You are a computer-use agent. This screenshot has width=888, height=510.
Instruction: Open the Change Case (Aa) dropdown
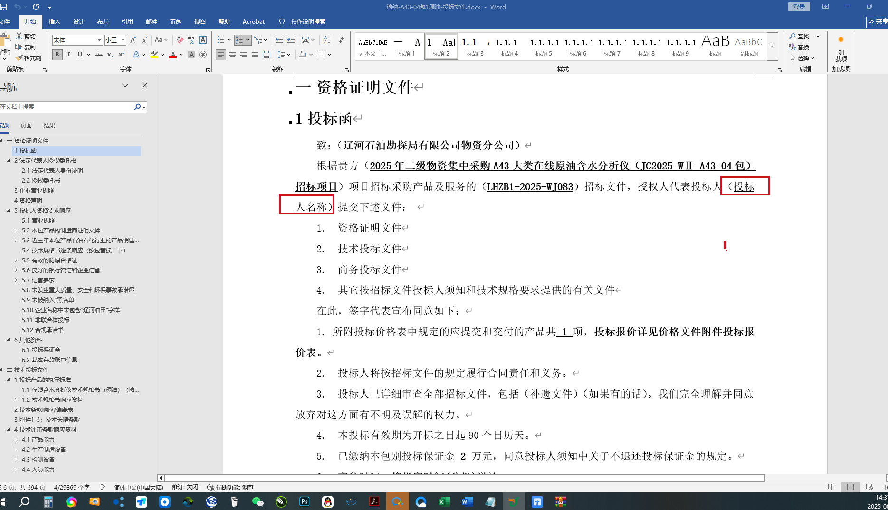[x=161, y=40]
